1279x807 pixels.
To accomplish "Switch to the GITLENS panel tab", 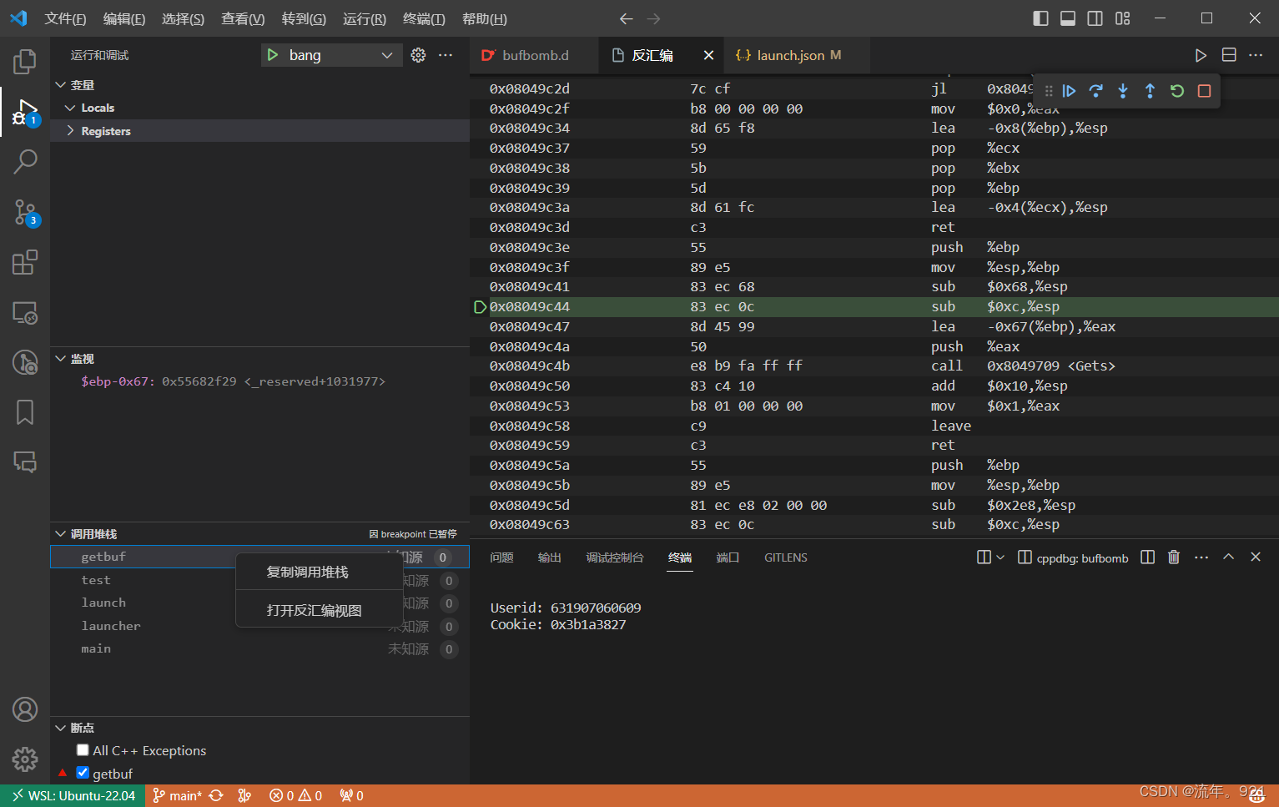I will click(786, 557).
